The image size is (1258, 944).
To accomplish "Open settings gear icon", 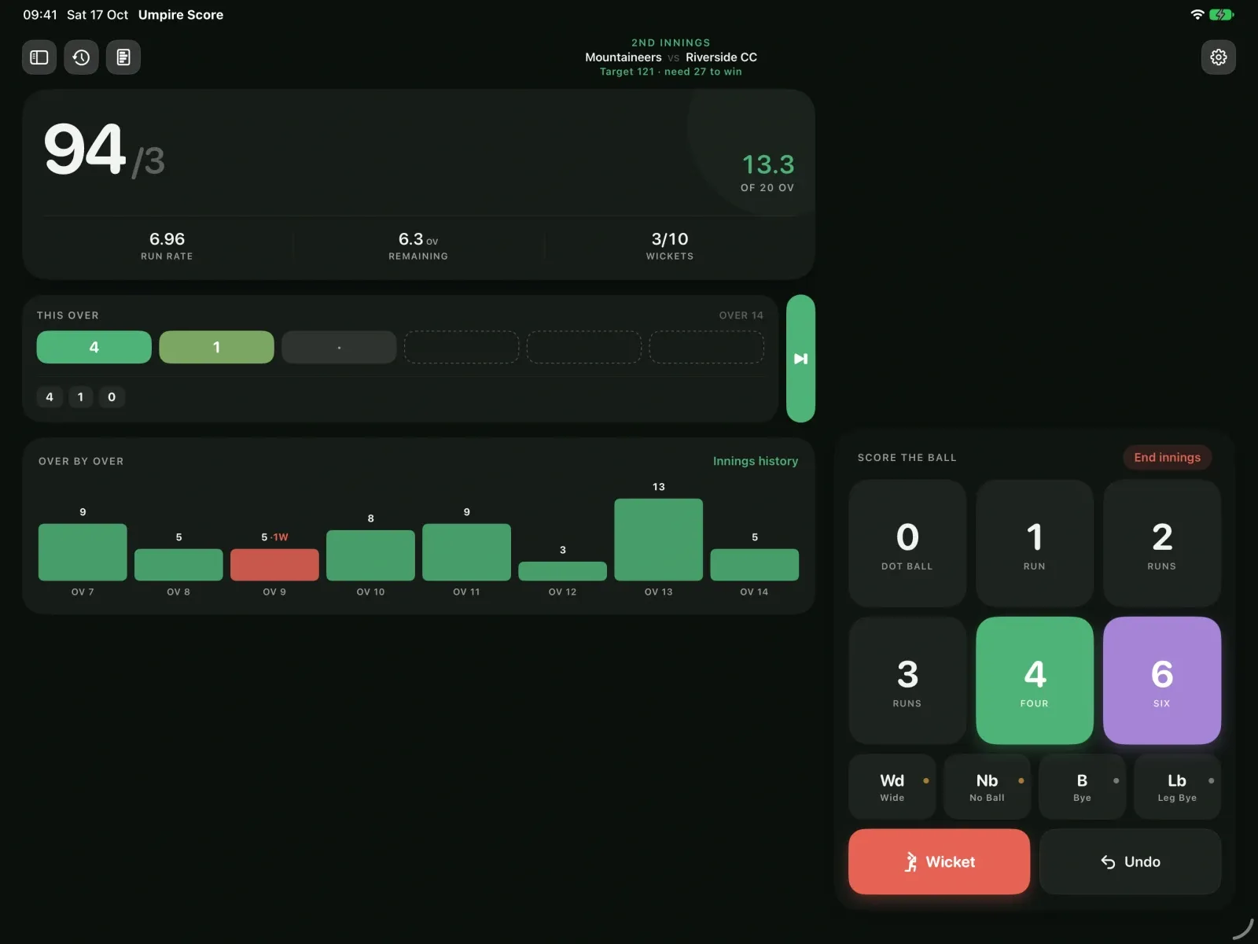I will coord(1218,57).
